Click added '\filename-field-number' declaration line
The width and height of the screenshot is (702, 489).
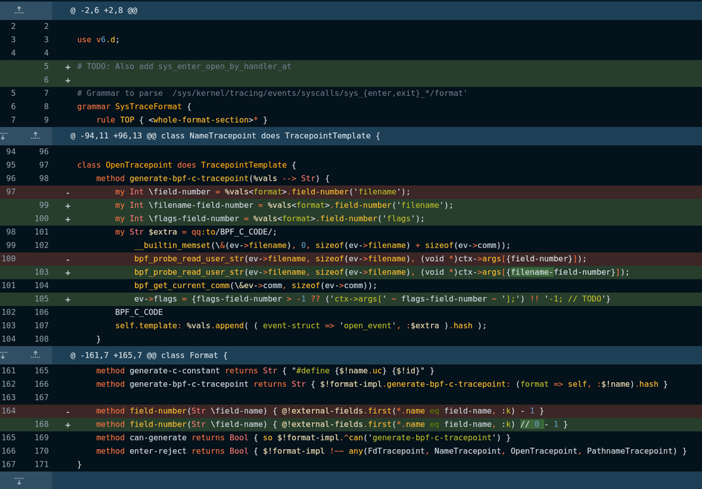[x=284, y=205]
